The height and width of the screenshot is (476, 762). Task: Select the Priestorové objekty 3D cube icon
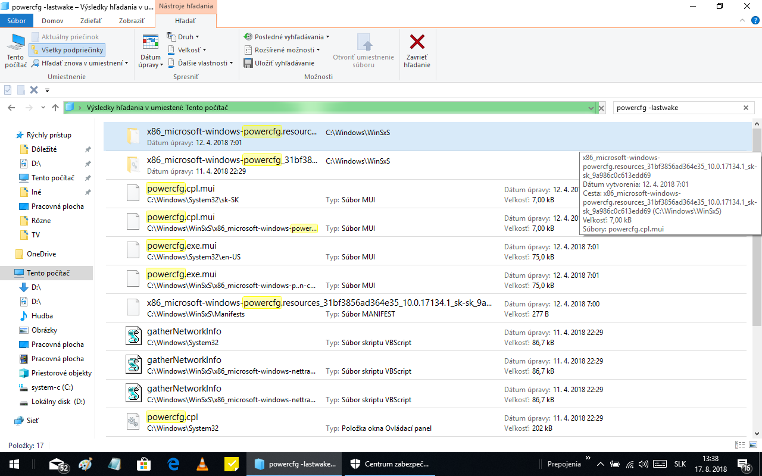pos(24,373)
